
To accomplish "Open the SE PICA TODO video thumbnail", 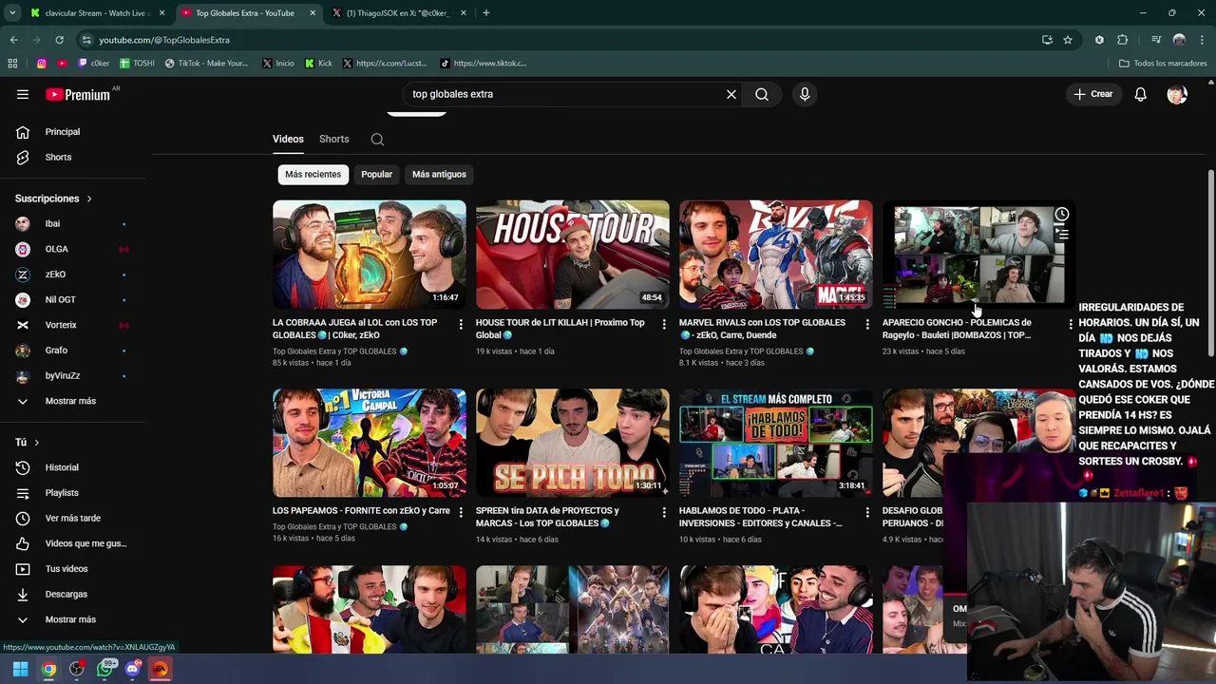I will tap(572, 443).
